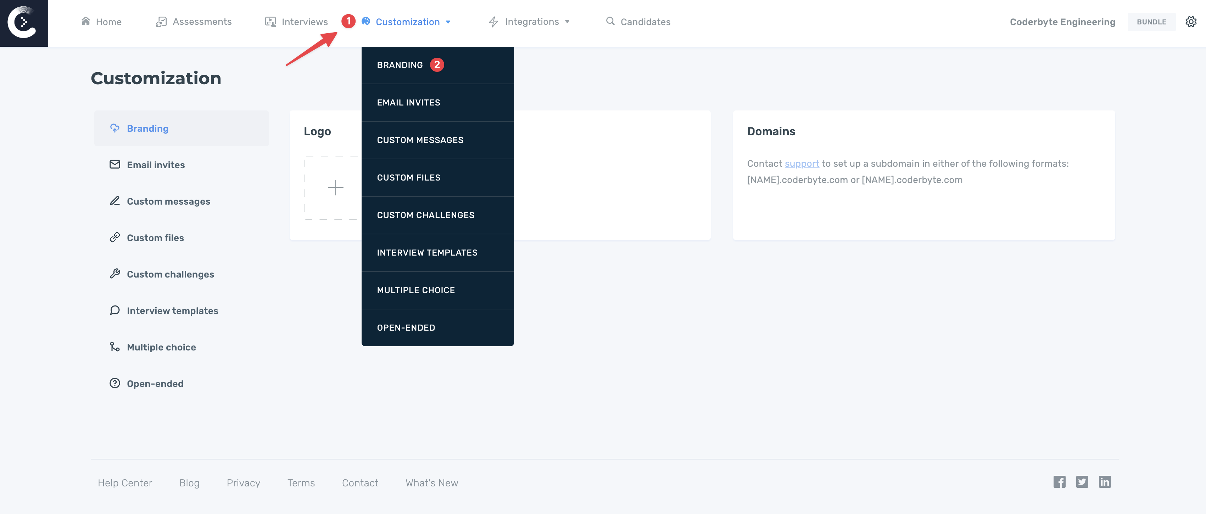
Task: Select EMAIL INVITES in the dropdown menu
Action: 438,102
